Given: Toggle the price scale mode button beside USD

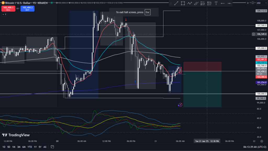Looking at the screenshot, I should (x=253, y=3).
